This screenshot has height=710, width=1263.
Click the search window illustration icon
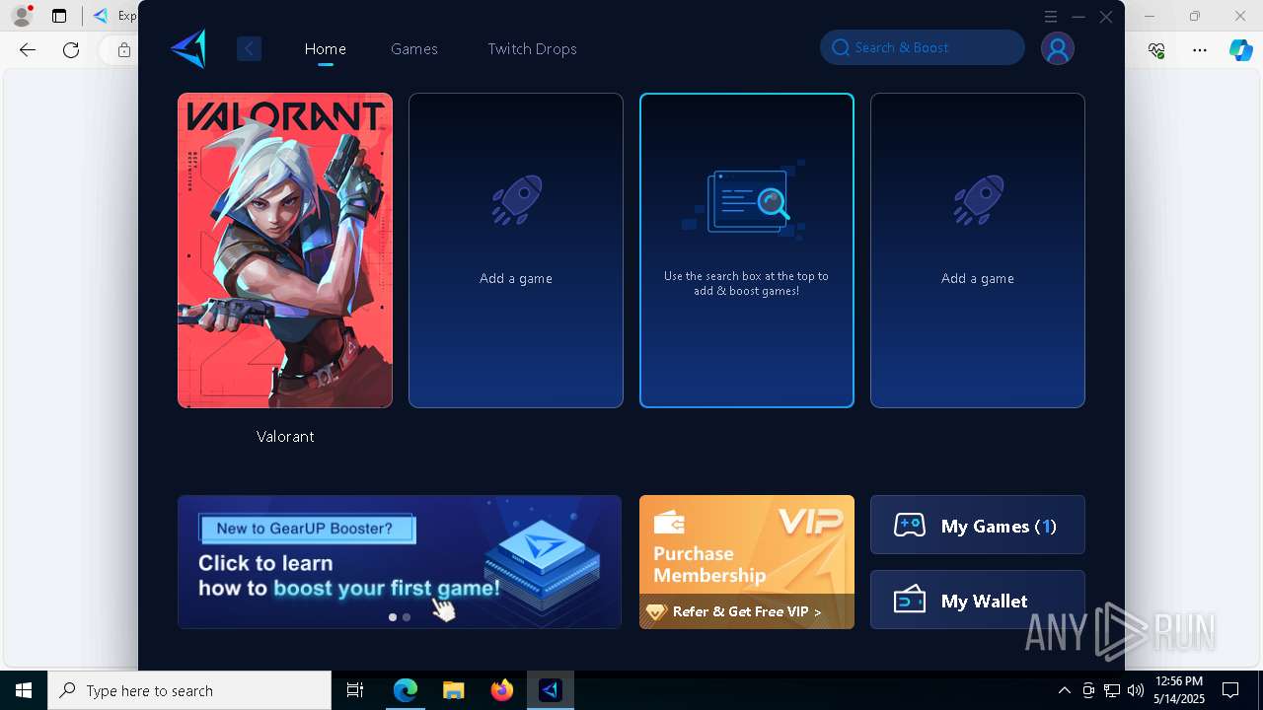pos(747,201)
